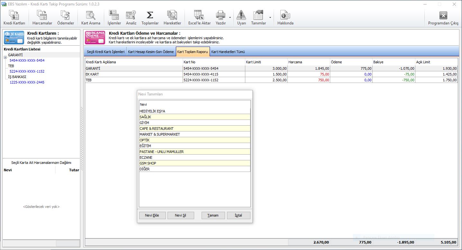
Task: Sort by Ödeme column header
Action: (x=351, y=62)
